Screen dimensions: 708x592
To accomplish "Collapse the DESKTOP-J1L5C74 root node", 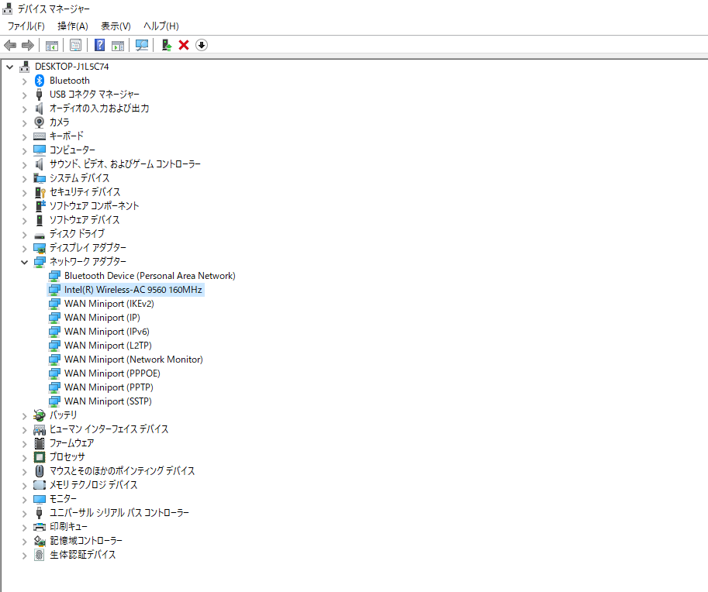I will [x=9, y=67].
